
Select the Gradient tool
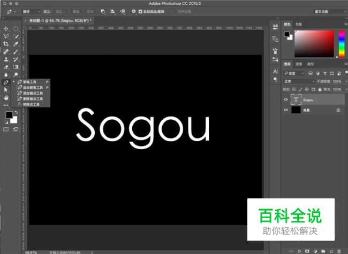coord(16,67)
